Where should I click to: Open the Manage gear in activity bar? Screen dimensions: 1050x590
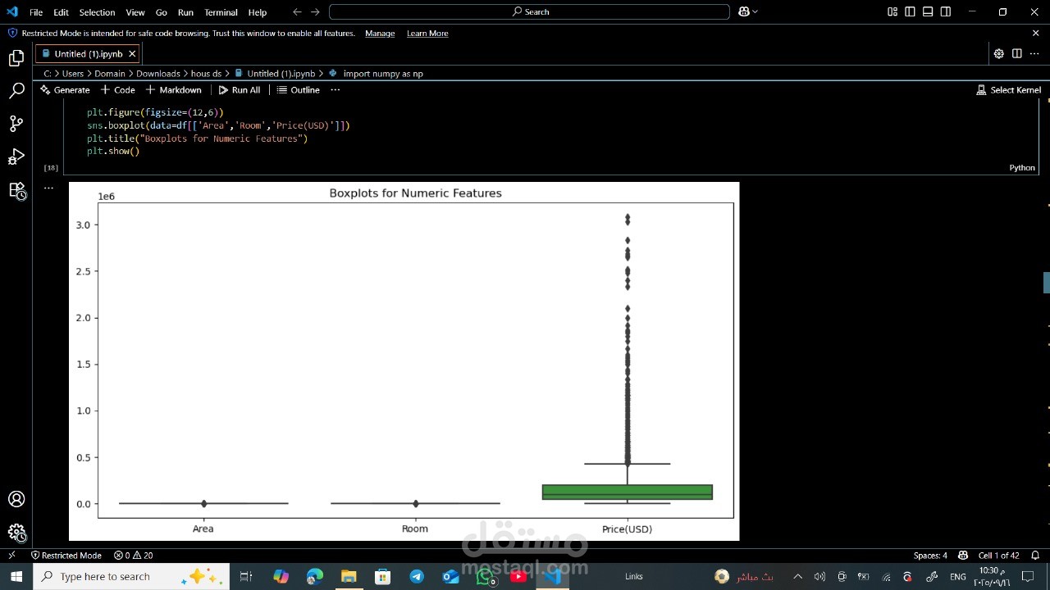pos(16,532)
